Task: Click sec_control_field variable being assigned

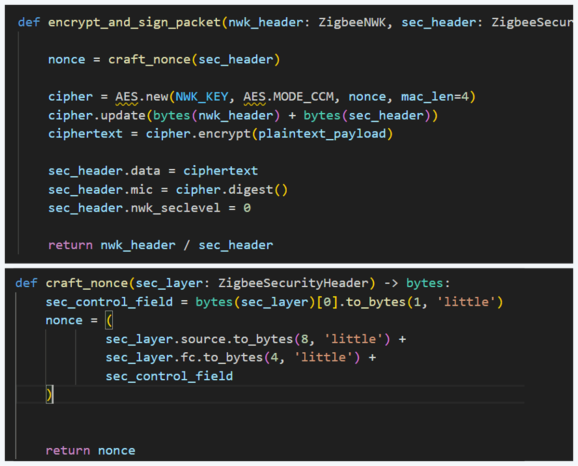Action: [109, 302]
